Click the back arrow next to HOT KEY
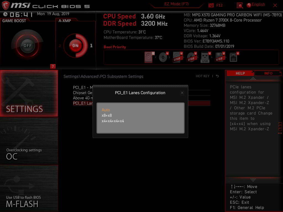This screenshot has height=212, width=283. click(217, 76)
